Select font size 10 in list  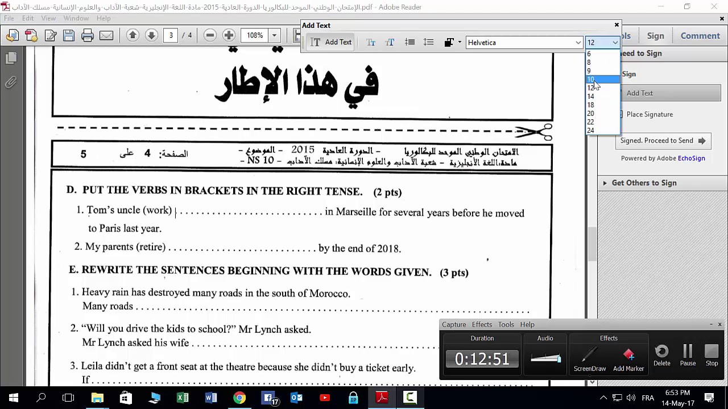click(602, 80)
